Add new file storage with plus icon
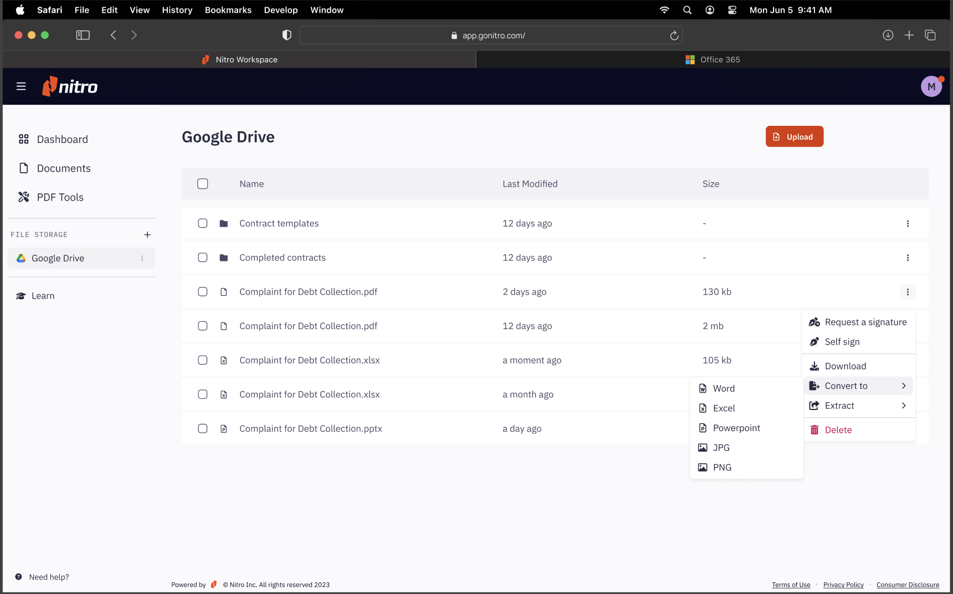 tap(147, 235)
